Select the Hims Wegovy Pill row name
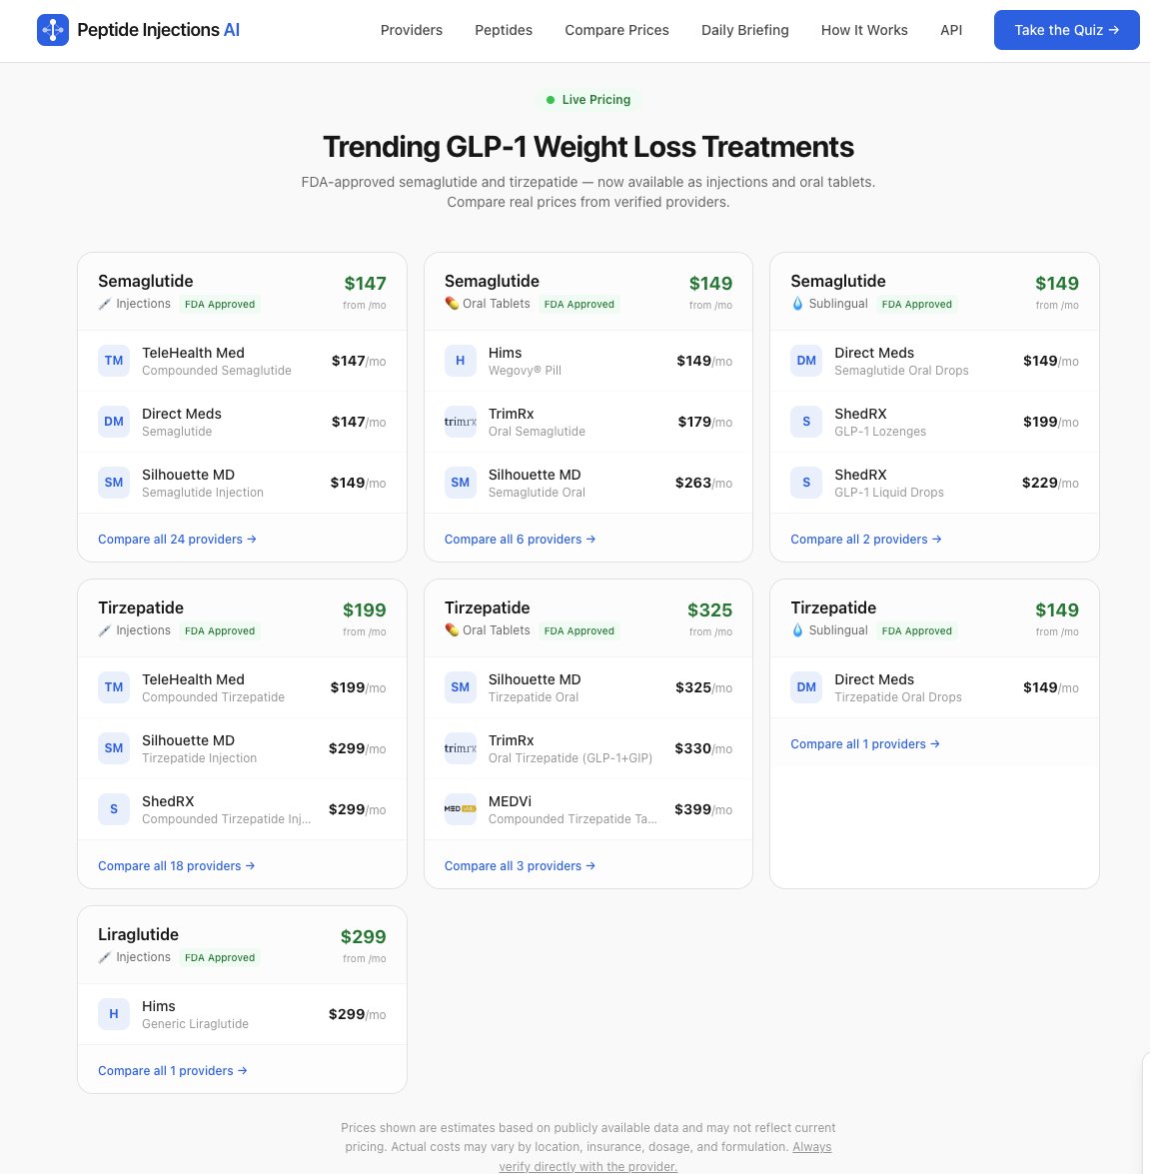The width and height of the screenshot is (1150, 1174). pyautogui.click(x=505, y=353)
